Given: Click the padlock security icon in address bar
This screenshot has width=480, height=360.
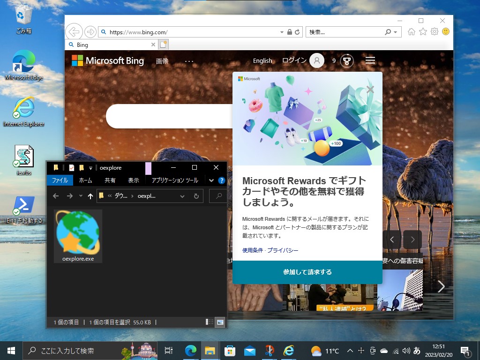Looking at the screenshot, I should 289,32.
